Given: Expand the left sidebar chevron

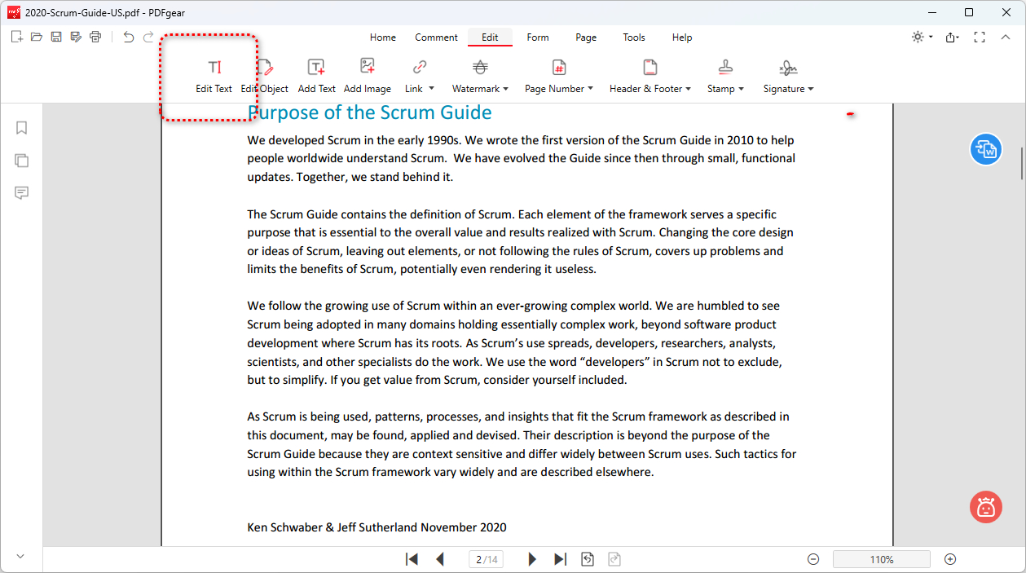Looking at the screenshot, I should click(20, 556).
